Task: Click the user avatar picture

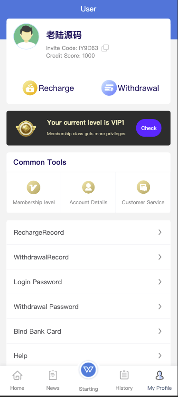Action: (x=26, y=36)
